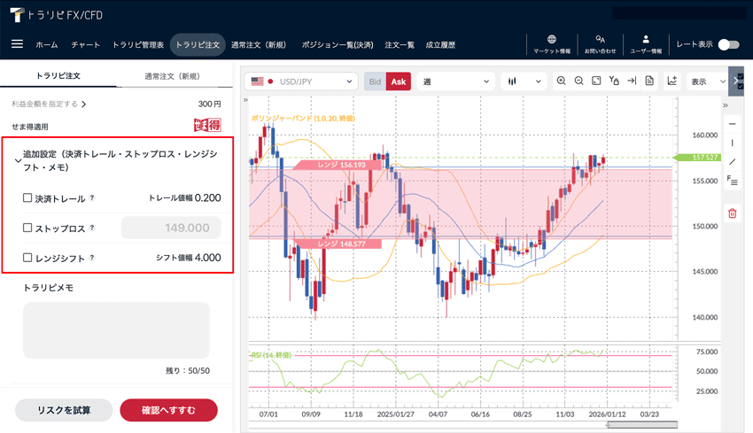
Task: Click the トラリピ FX/CFD logo
Action: (x=56, y=15)
